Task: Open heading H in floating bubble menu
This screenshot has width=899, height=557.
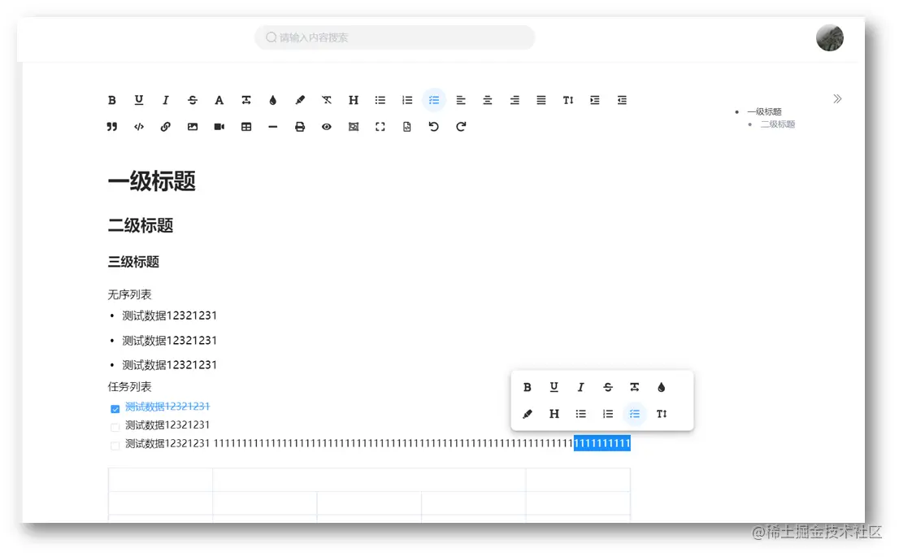Action: [x=554, y=414]
